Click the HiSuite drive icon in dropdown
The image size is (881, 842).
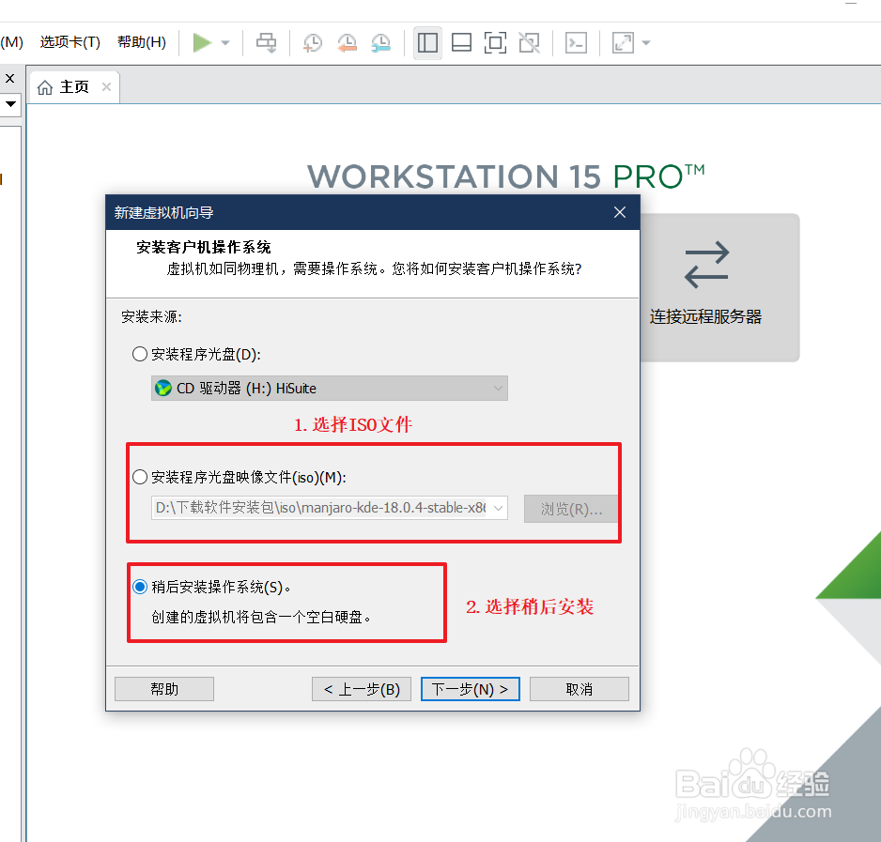(x=163, y=388)
